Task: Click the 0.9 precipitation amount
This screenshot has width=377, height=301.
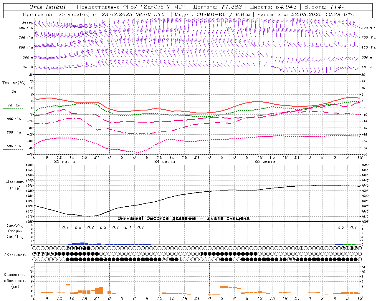Action: pyautogui.click(x=78, y=228)
